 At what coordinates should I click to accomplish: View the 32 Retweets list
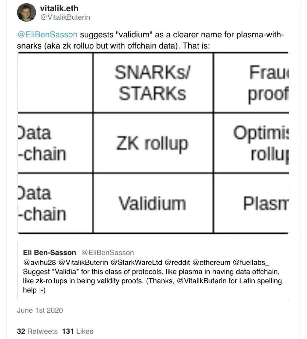tap(37, 331)
